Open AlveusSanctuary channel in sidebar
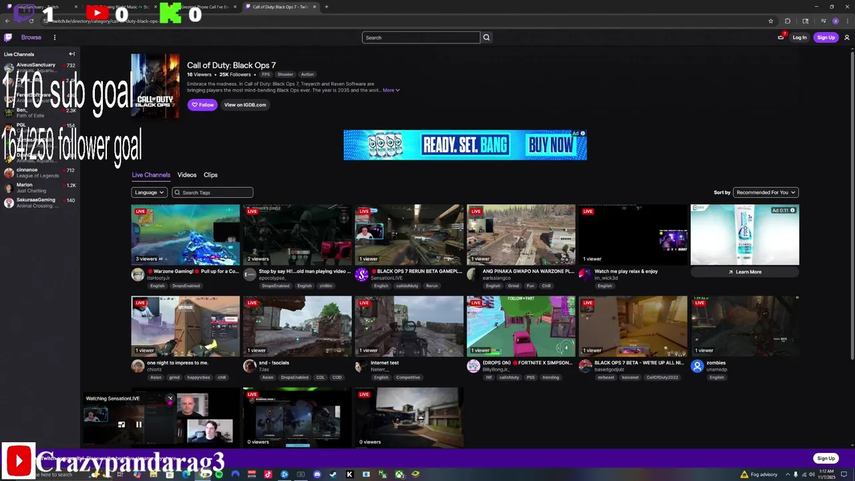 40,67
